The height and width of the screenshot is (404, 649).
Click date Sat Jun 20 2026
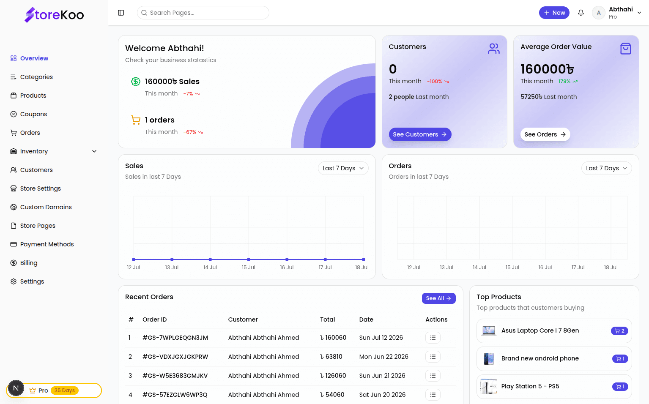(x=382, y=395)
